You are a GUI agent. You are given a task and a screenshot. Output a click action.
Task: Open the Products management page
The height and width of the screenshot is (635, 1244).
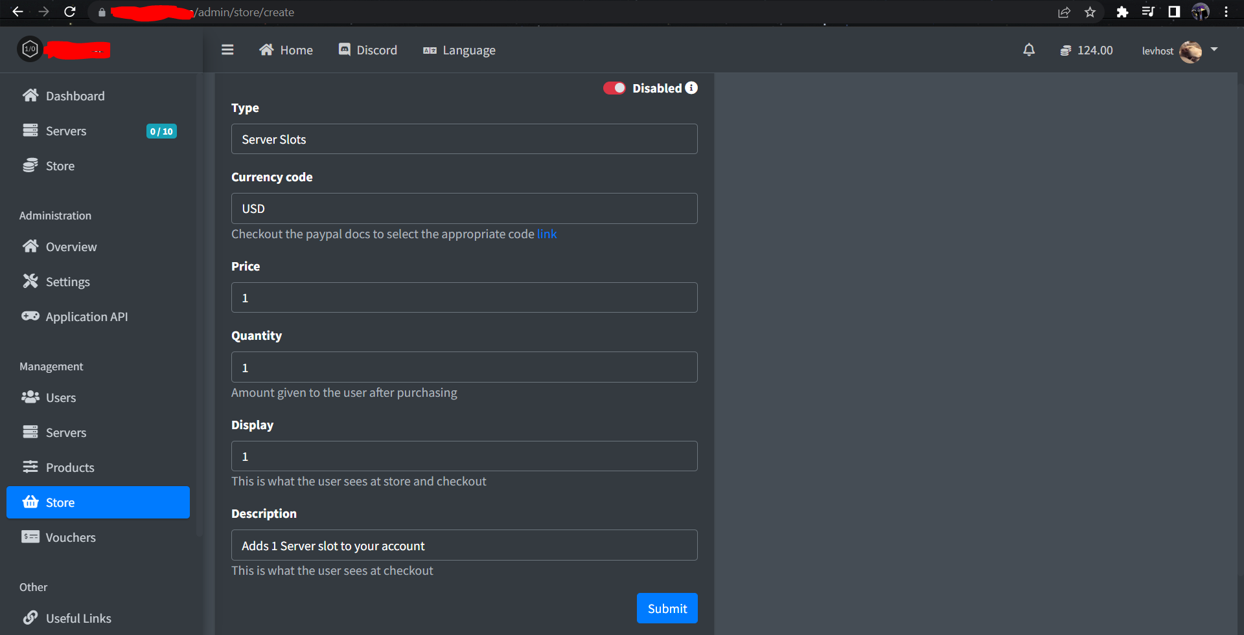tap(69, 467)
